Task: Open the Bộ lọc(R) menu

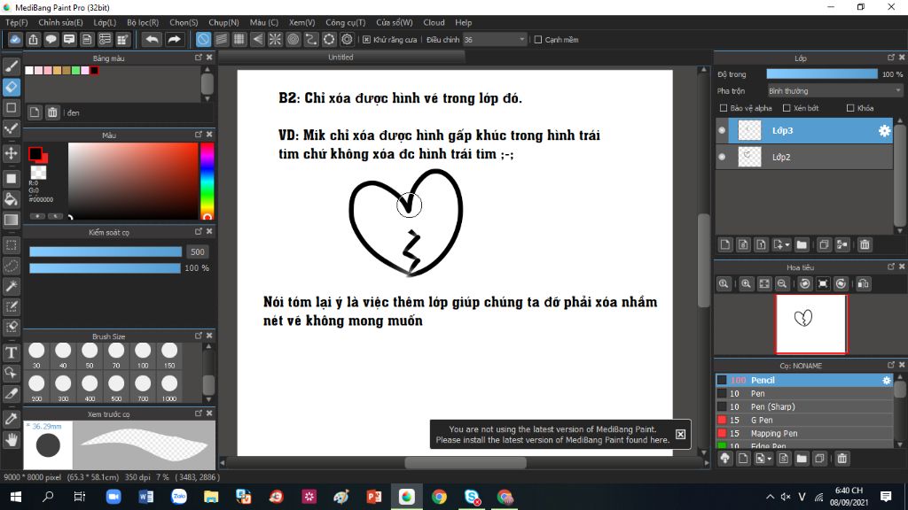Action: [143, 22]
